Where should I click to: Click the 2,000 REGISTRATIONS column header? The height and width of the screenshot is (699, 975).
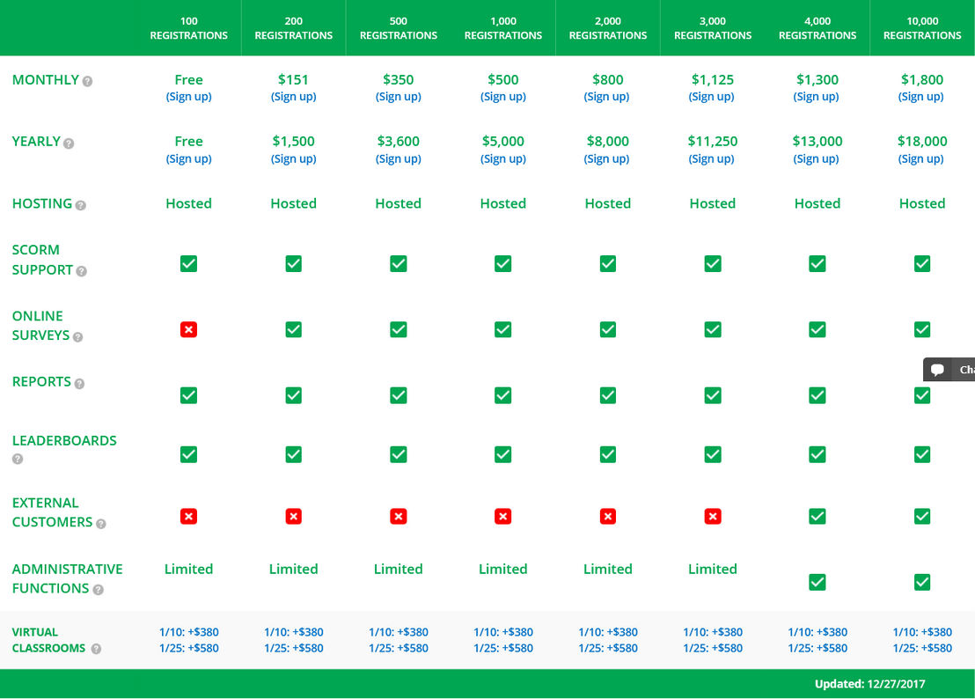click(x=608, y=28)
